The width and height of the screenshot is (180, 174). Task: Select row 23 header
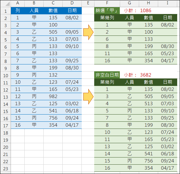coord(6,168)
